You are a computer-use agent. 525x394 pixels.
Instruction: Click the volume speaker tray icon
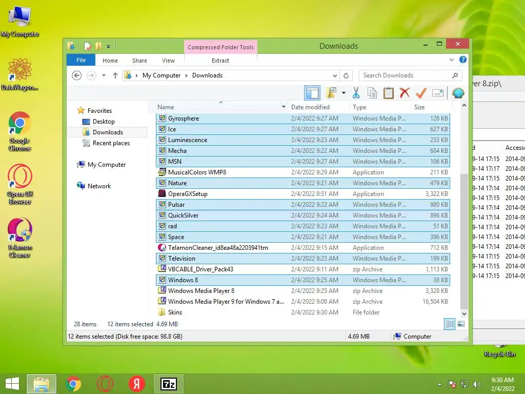(477, 384)
